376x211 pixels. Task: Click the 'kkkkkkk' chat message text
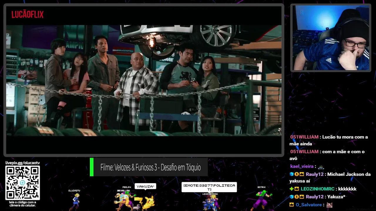[x=347, y=189]
